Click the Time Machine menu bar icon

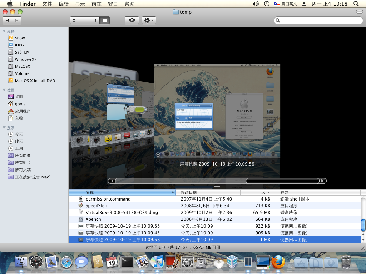tap(267, 4)
